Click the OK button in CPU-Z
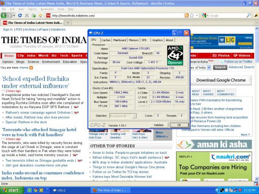The image size is (259, 194). click(x=179, y=125)
